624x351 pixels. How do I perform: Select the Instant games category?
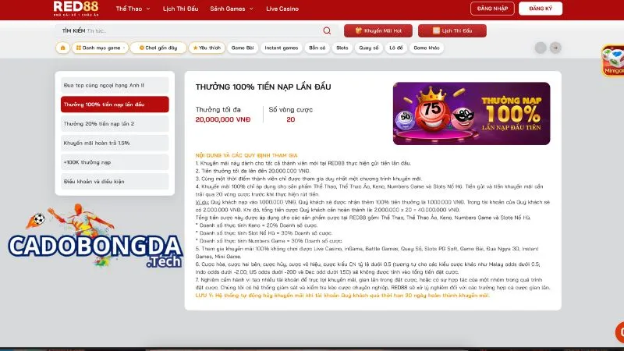pos(282,48)
